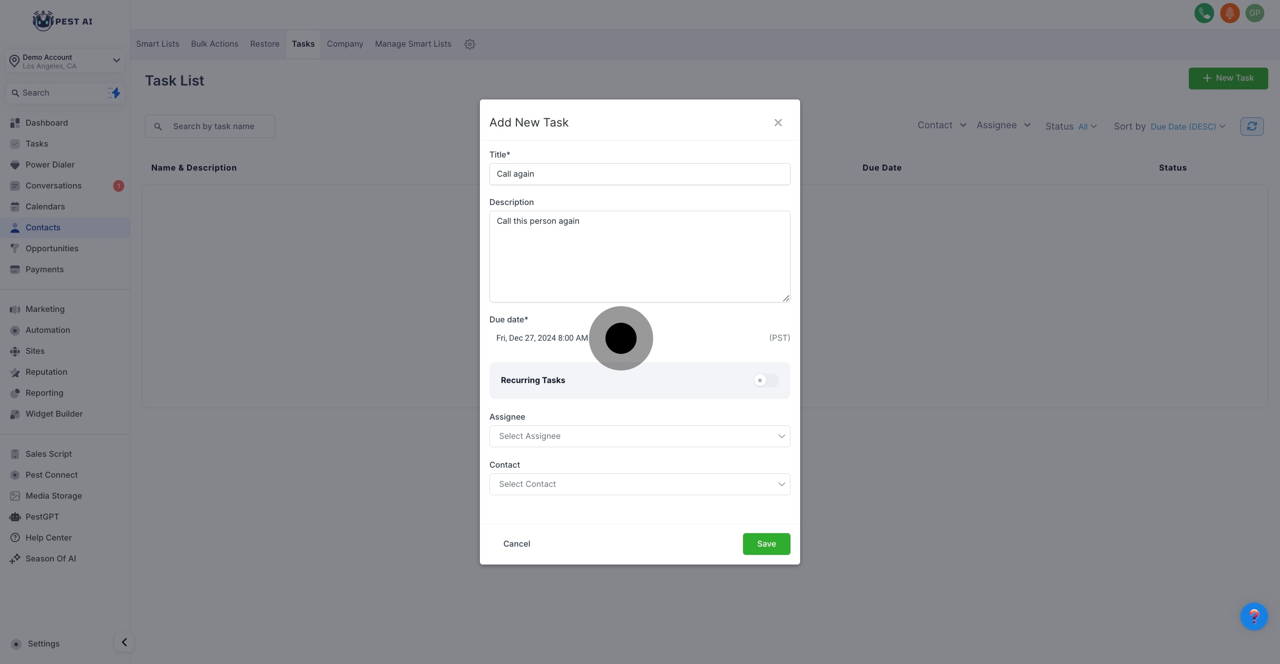1280x664 pixels.
Task: Click the Title input field
Action: 639,174
